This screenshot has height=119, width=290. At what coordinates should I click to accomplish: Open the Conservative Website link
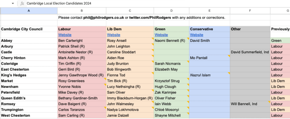197,35
